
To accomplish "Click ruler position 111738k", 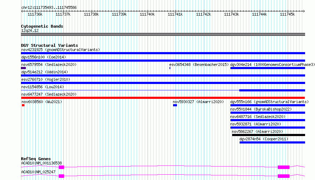I will pyautogui.click(x=91, y=14).
